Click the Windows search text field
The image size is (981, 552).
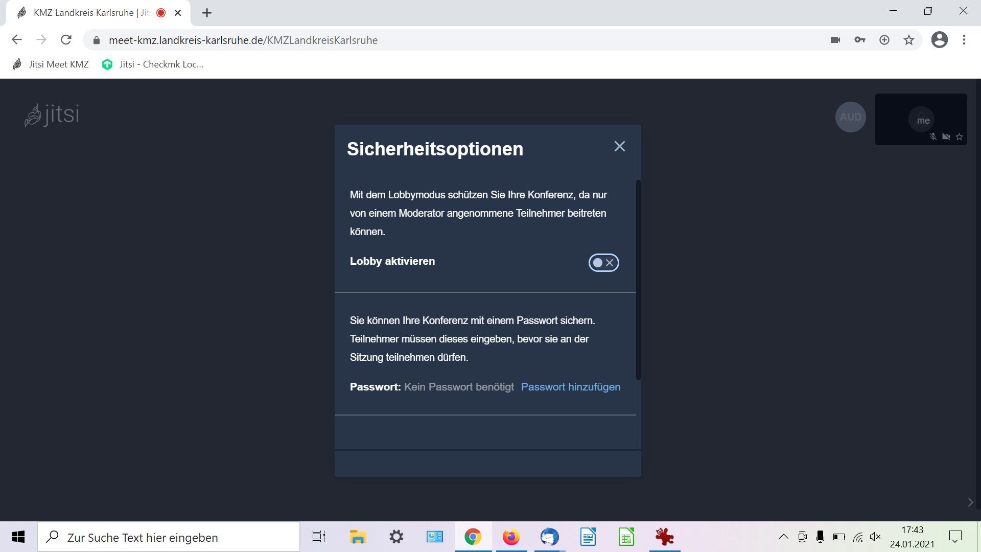169,537
